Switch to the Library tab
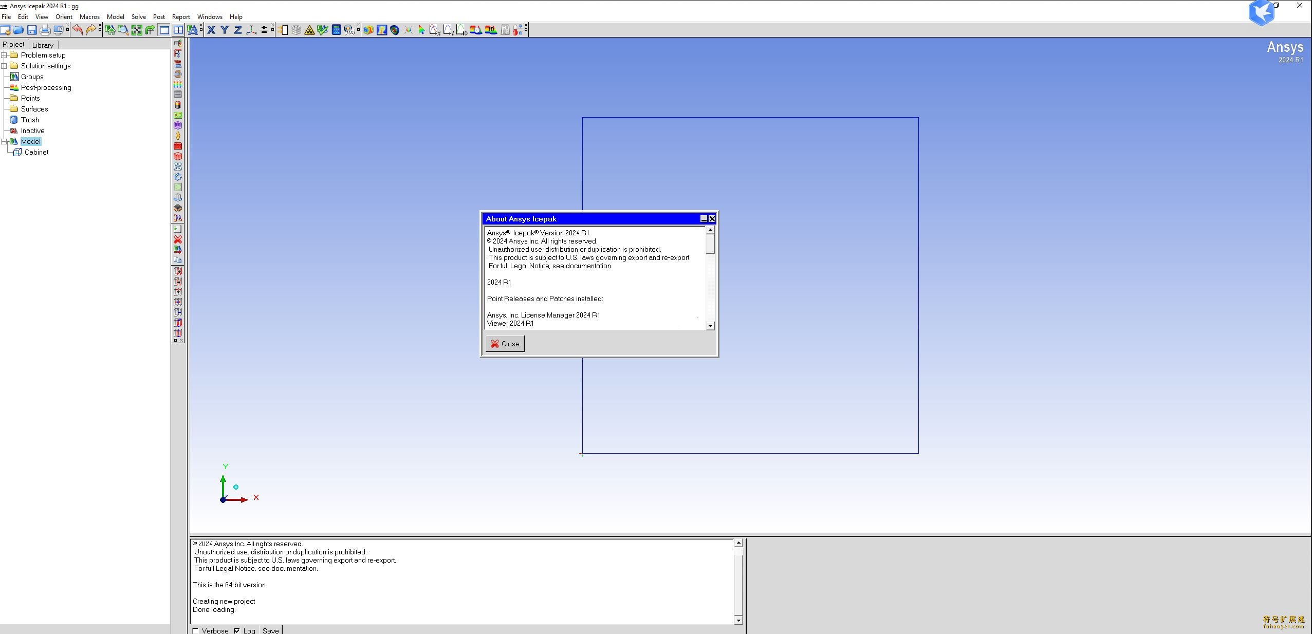Viewport: 1312px width, 634px height. click(x=43, y=45)
